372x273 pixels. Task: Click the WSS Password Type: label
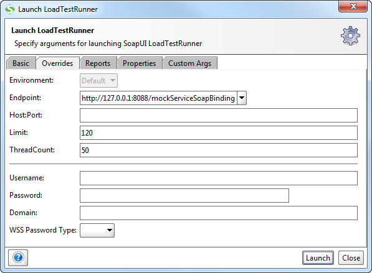pyautogui.click(x=43, y=230)
